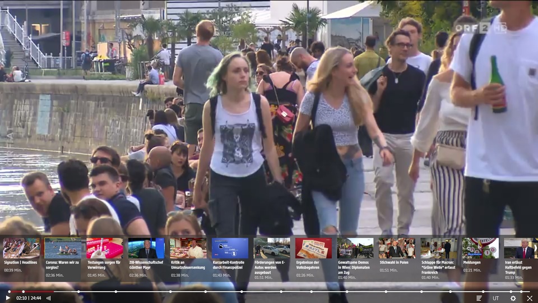Toggle UT subtitles on
Screen dimensions: 538x303
pyautogui.click(x=495, y=298)
